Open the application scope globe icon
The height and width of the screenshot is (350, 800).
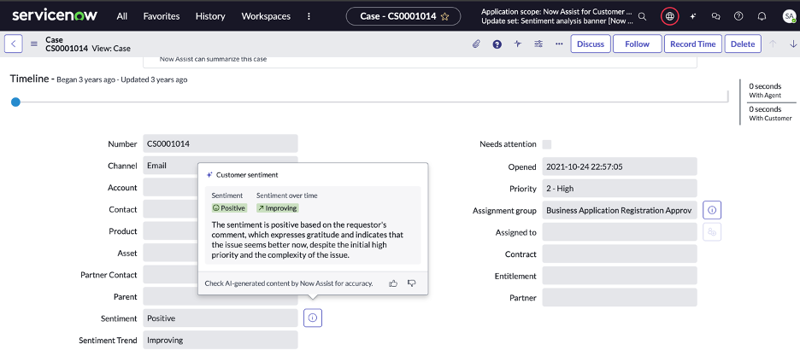670,16
